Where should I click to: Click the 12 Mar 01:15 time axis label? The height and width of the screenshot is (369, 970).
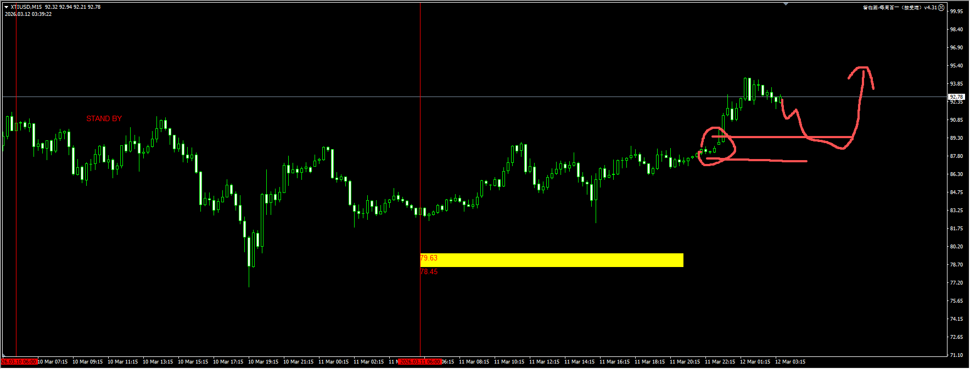pos(755,362)
